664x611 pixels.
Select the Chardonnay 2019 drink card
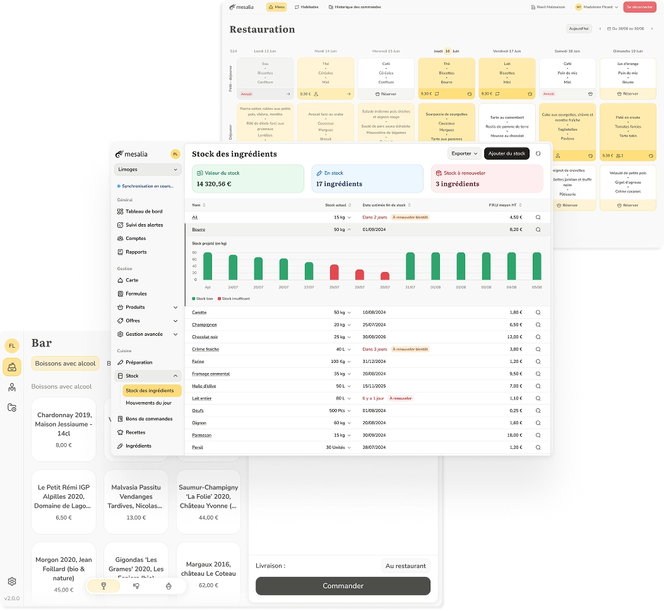[64, 429]
